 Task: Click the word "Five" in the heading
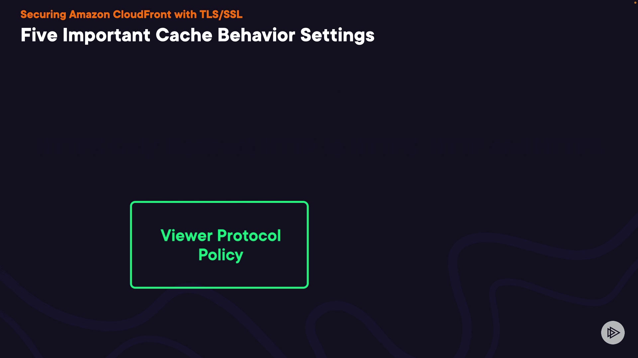[39, 35]
